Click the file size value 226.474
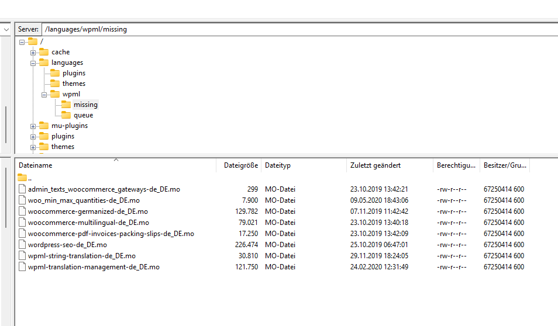The image size is (558, 326). [246, 245]
